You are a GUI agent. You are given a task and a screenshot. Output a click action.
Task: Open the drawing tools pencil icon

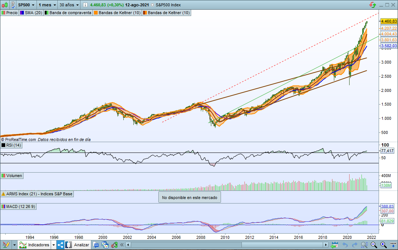click(6, 245)
